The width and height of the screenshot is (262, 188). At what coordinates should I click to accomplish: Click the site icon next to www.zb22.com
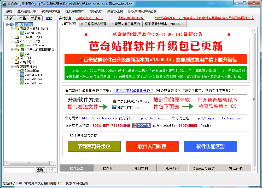(22, 45)
